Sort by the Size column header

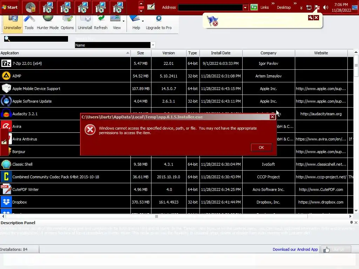(x=141, y=53)
